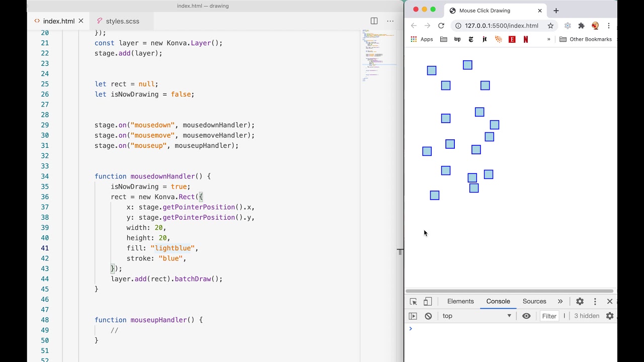Close the Mouse Click Drawing browser tab
The image size is (644, 362).
pyautogui.click(x=540, y=11)
